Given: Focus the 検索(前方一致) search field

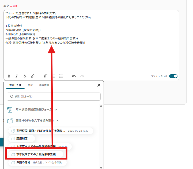Looking at the screenshot, I should pyautogui.click(x=54, y=97).
